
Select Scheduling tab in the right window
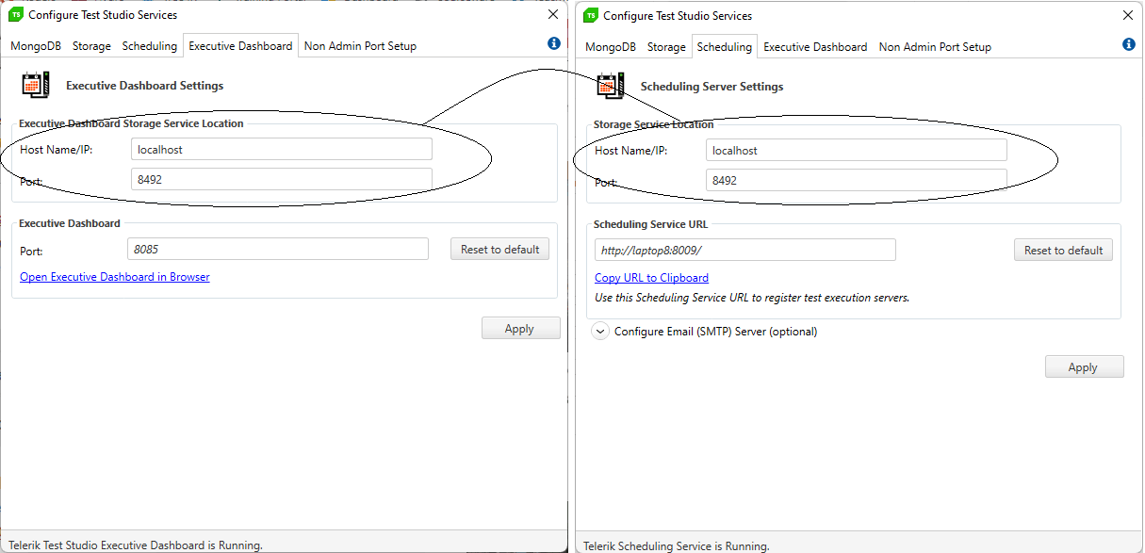pyautogui.click(x=725, y=47)
